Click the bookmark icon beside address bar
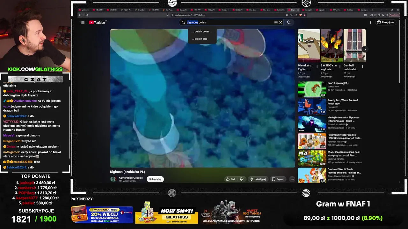Viewport: 408px width, 229px height. pos(167,15)
